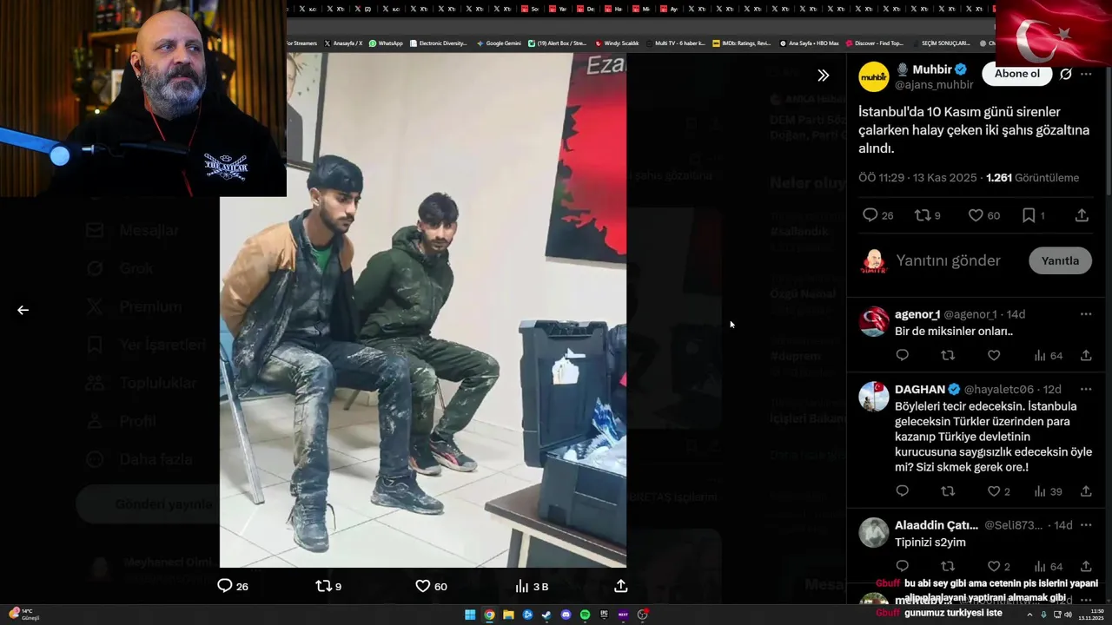Open the weather widget showing 14°C
Image resolution: width=1112 pixels, height=625 pixels.
pyautogui.click(x=24, y=614)
